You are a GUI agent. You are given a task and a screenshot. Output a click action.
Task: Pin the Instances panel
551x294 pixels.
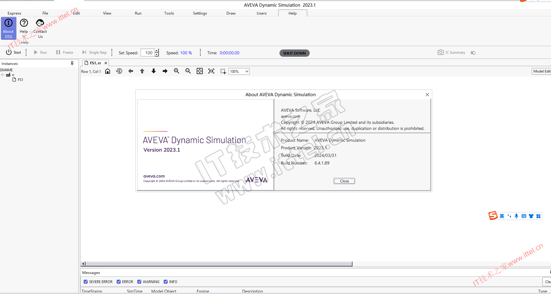click(72, 63)
